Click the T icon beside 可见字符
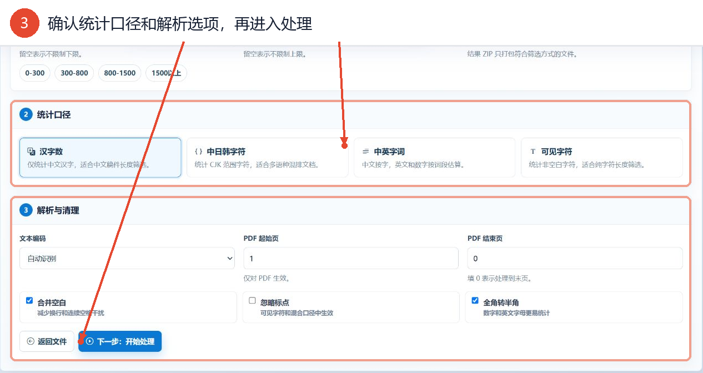 [x=533, y=151]
